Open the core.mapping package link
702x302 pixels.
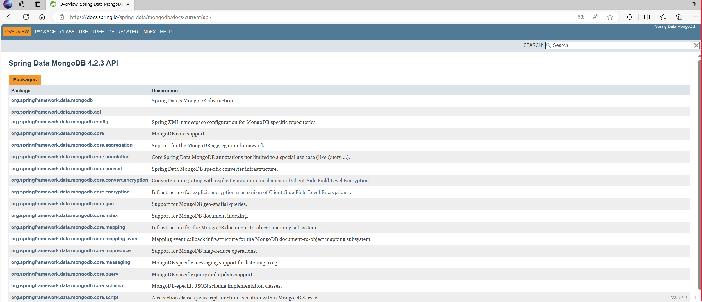tap(68, 227)
